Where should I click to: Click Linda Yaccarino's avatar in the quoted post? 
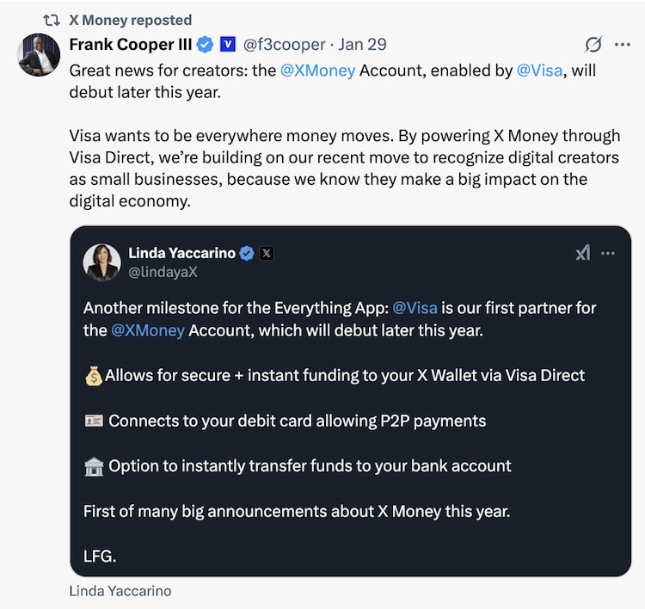101,262
